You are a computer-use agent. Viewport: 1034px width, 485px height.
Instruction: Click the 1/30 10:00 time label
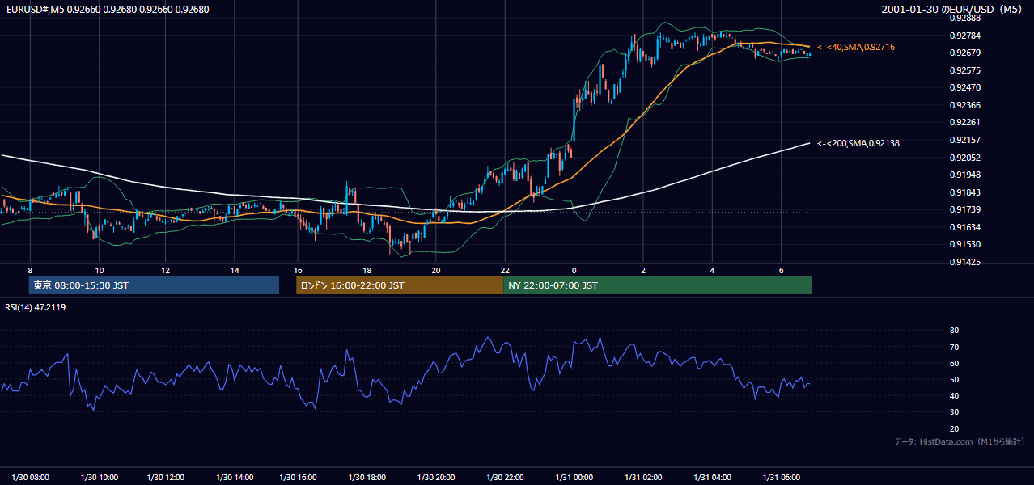tap(99, 478)
